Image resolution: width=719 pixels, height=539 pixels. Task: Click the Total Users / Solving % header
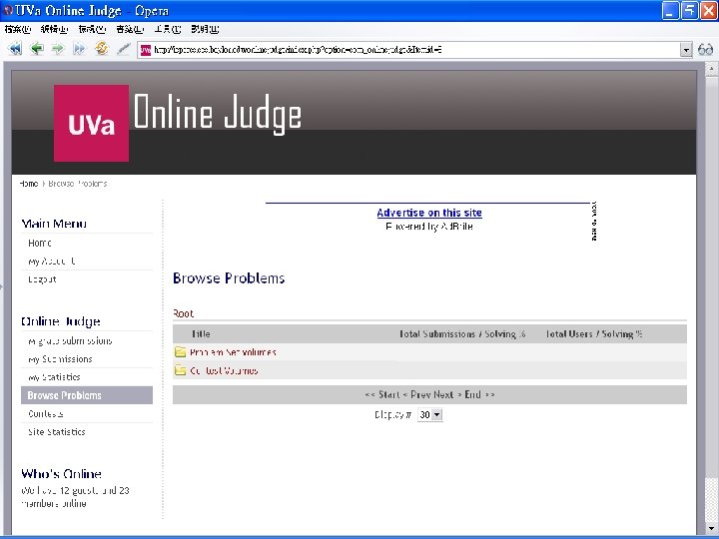click(593, 334)
